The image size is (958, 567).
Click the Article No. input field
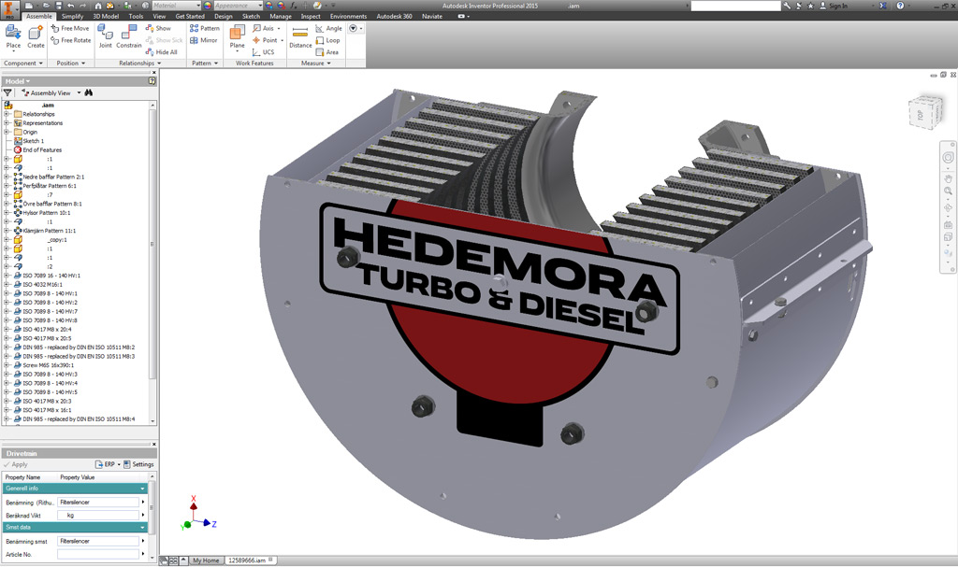click(98, 554)
